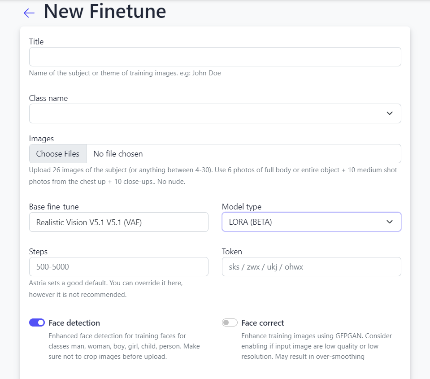Click the "Face detection" label text
The image size is (430, 379).
[74, 323]
